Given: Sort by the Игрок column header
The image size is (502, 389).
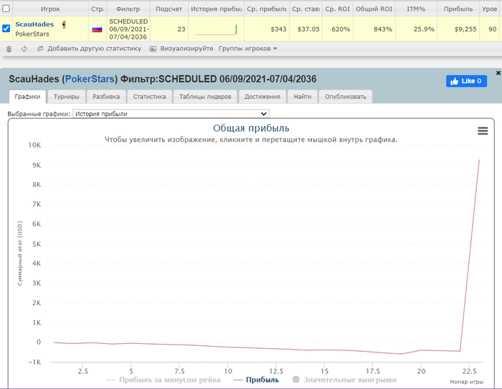Looking at the screenshot, I should tap(50, 9).
